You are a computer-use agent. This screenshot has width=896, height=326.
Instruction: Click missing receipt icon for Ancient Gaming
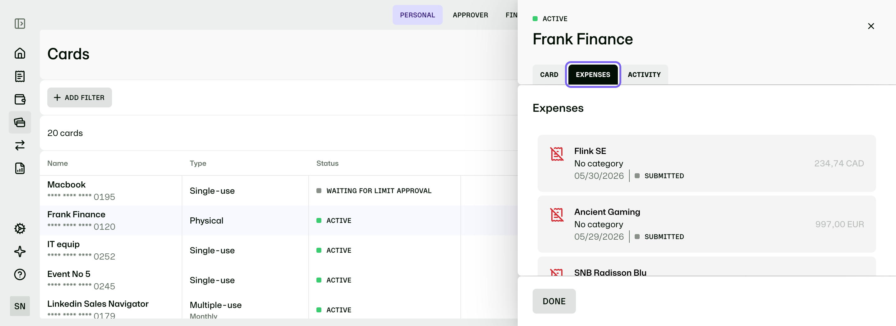point(557,215)
